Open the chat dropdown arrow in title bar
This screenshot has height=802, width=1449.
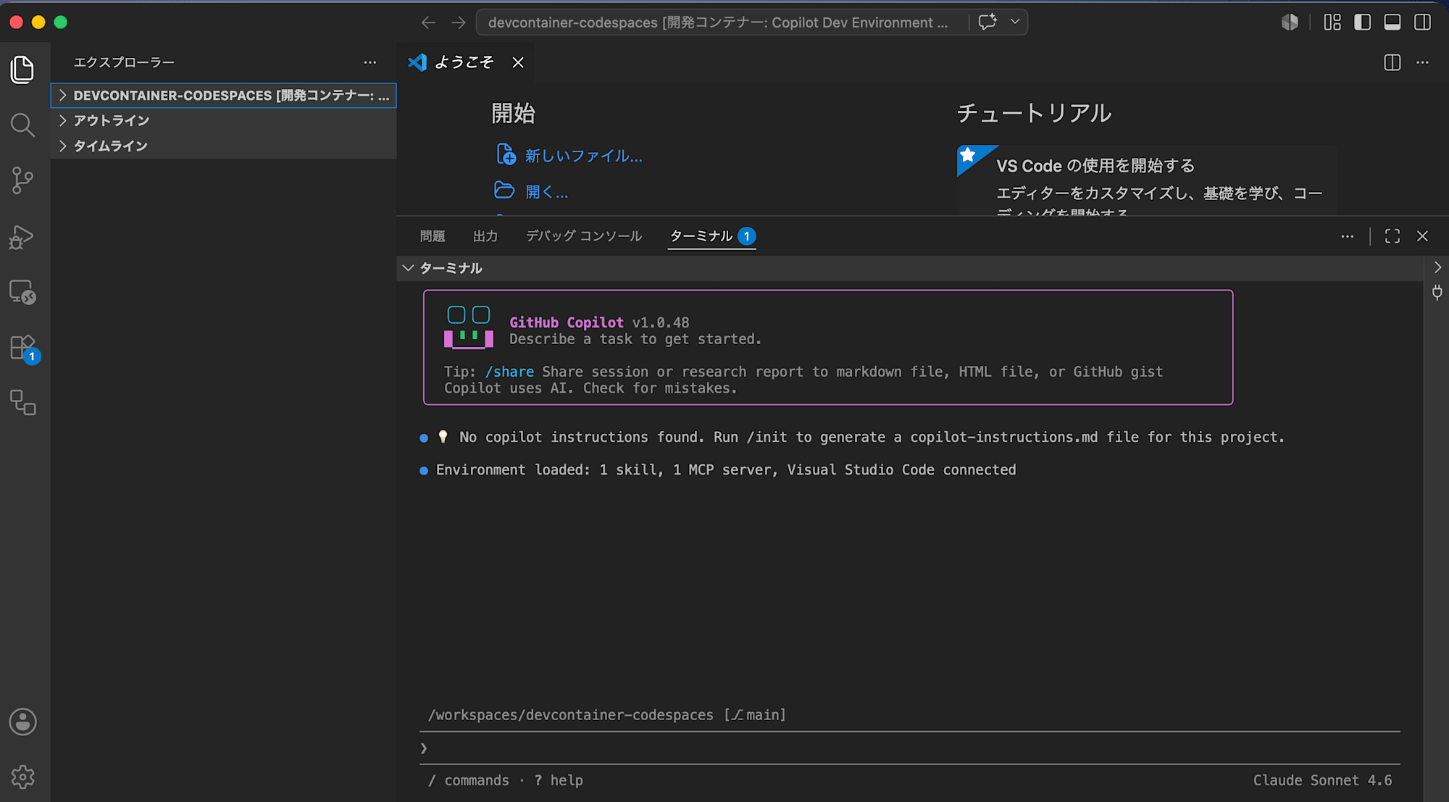pos(1015,22)
